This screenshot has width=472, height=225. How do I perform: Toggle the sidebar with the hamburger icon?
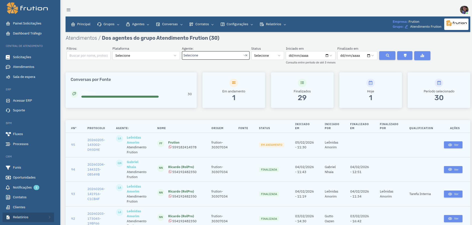(68, 10)
